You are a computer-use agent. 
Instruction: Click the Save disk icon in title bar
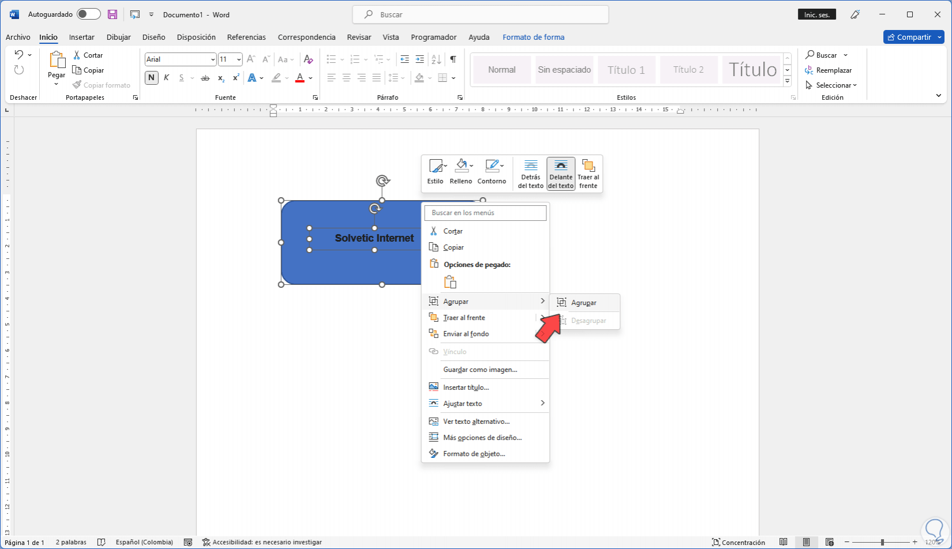click(113, 14)
